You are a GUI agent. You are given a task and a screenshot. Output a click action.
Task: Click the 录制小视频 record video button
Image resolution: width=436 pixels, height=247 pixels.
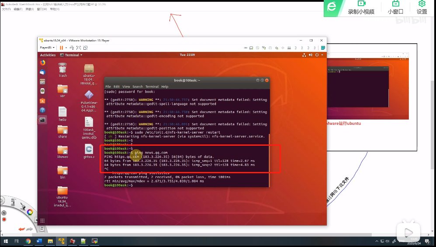(361, 8)
